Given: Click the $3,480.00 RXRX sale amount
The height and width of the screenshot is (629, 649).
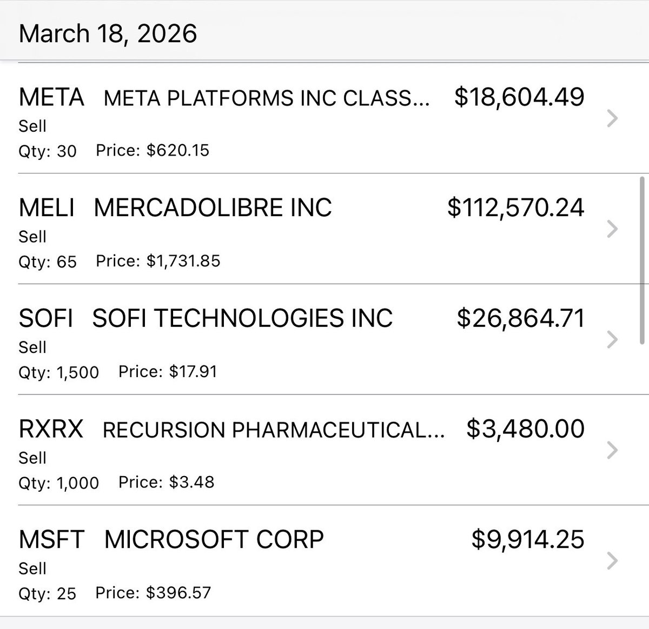Looking at the screenshot, I should (x=526, y=429).
